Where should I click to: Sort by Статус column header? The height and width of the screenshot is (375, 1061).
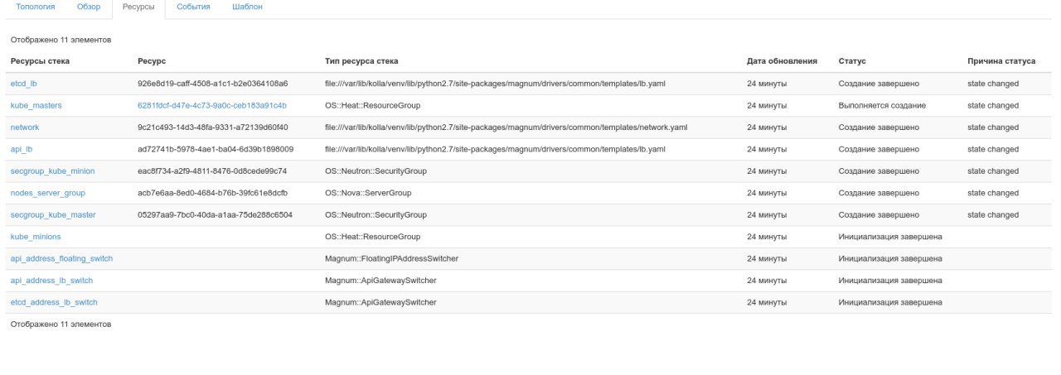point(852,61)
